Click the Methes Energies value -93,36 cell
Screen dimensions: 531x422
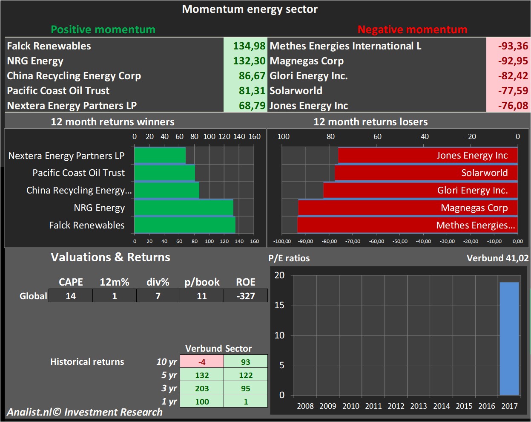point(508,46)
